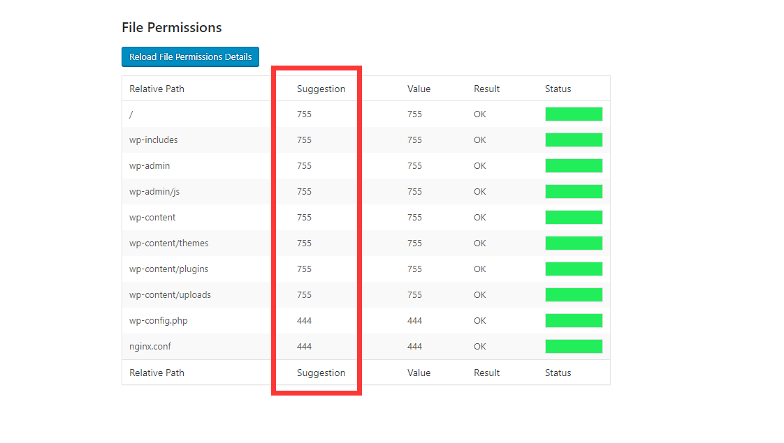Select the wp-admin path row
Screen dimensions: 784x443
coord(150,165)
